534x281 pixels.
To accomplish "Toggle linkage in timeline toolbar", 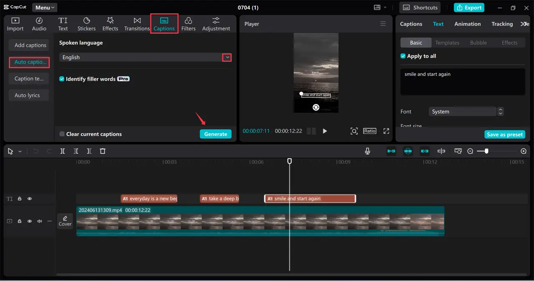I will click(x=425, y=151).
